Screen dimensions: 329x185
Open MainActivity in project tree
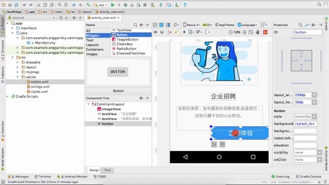tap(45, 43)
